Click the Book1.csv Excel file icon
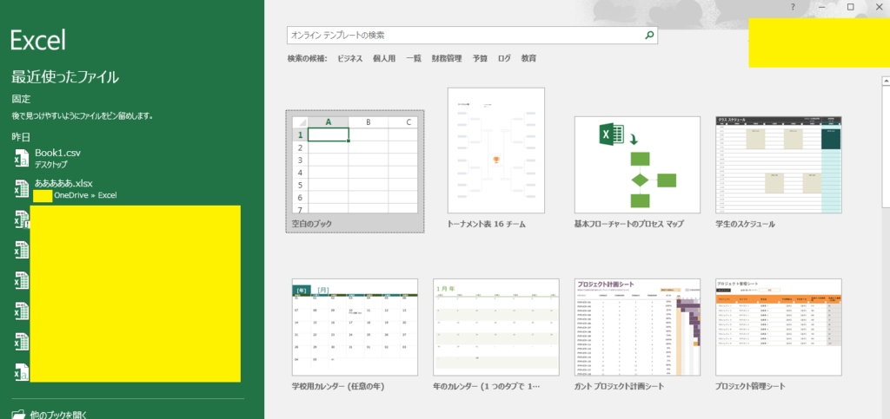This screenshot has width=890, height=419. point(21,158)
